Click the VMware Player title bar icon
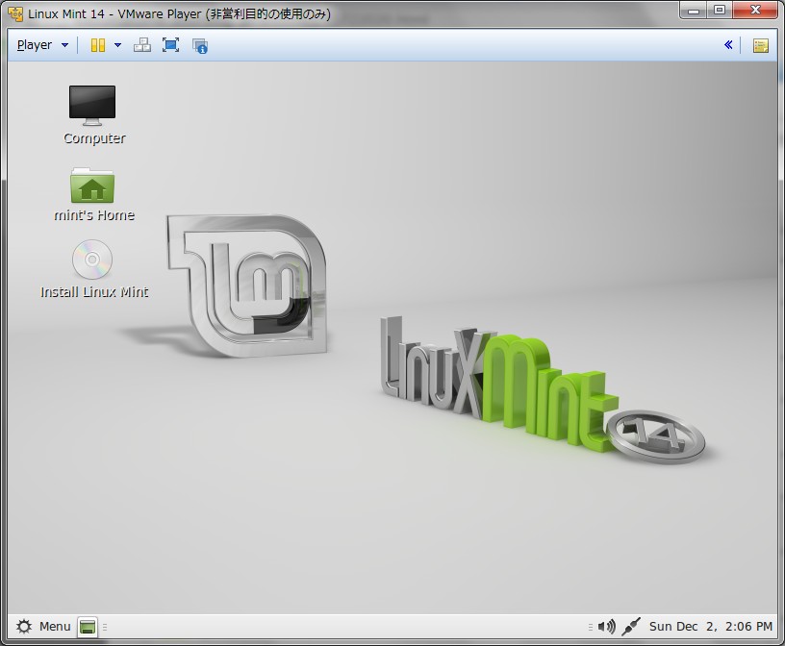785x646 pixels. [x=15, y=14]
